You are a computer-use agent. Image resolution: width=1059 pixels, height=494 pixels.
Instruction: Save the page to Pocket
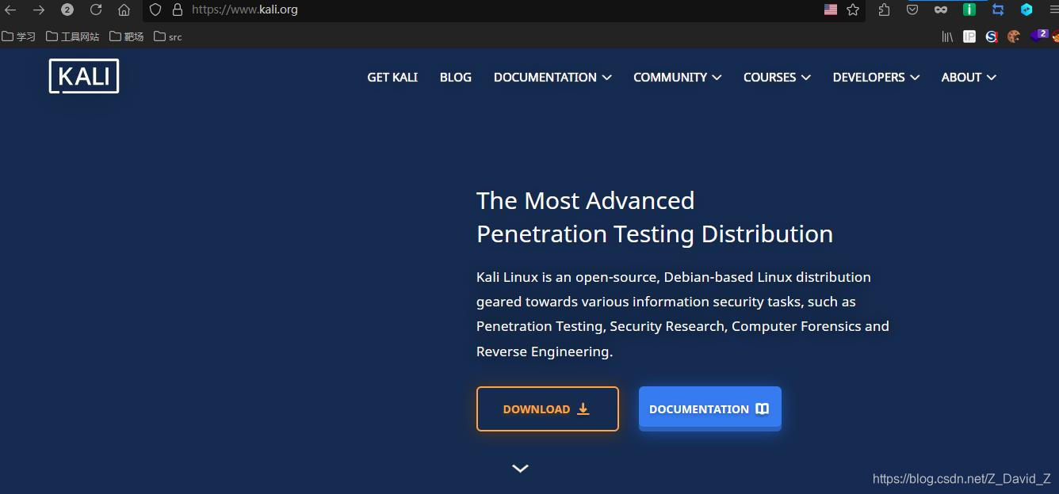[912, 9]
